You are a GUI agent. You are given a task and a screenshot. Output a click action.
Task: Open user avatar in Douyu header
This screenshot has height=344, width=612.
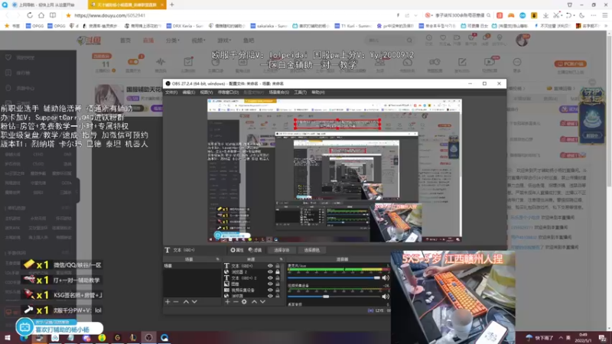(x=522, y=40)
